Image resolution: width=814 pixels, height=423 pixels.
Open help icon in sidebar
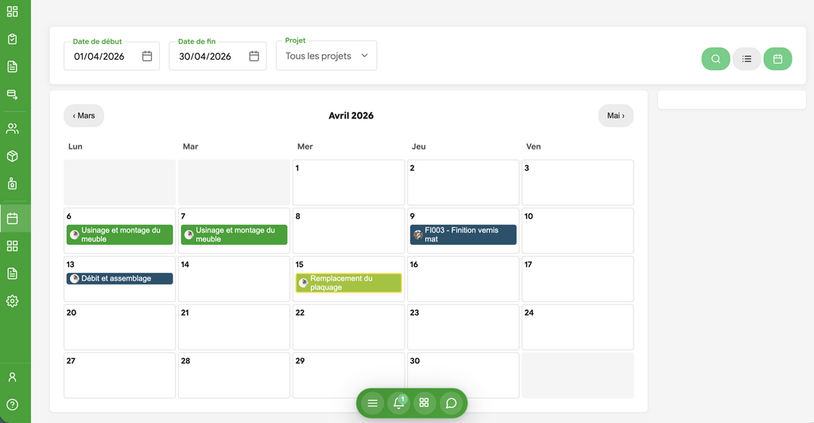(x=12, y=405)
